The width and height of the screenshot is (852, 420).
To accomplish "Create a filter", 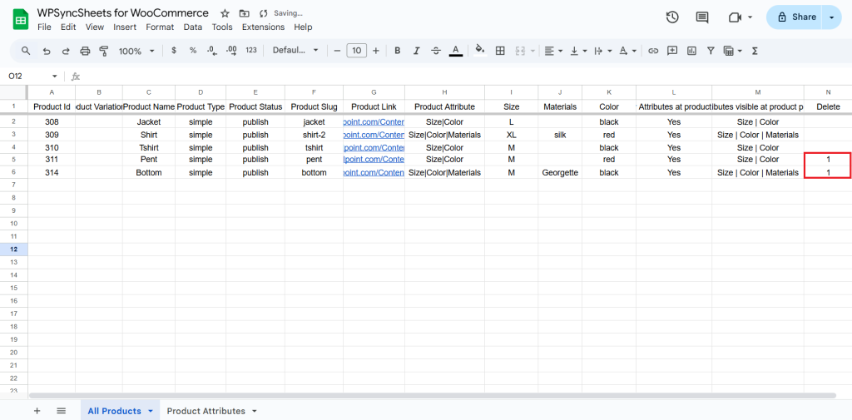I will (x=711, y=51).
